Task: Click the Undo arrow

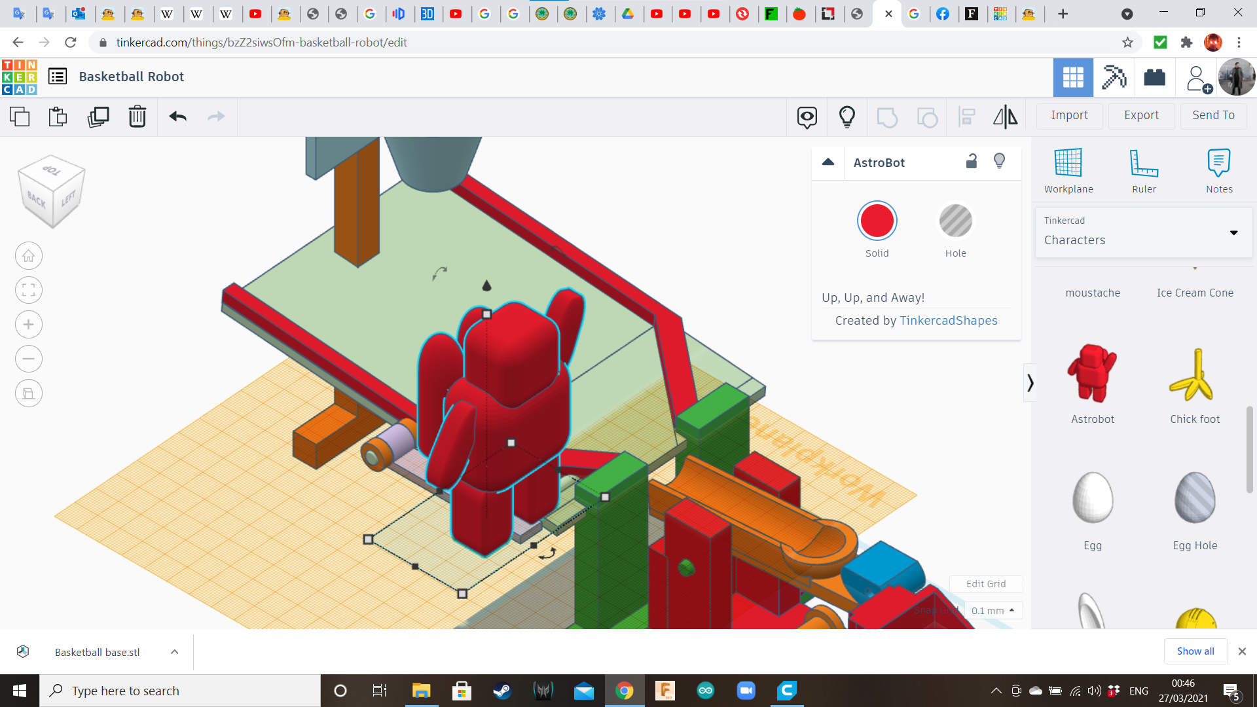Action: [177, 117]
